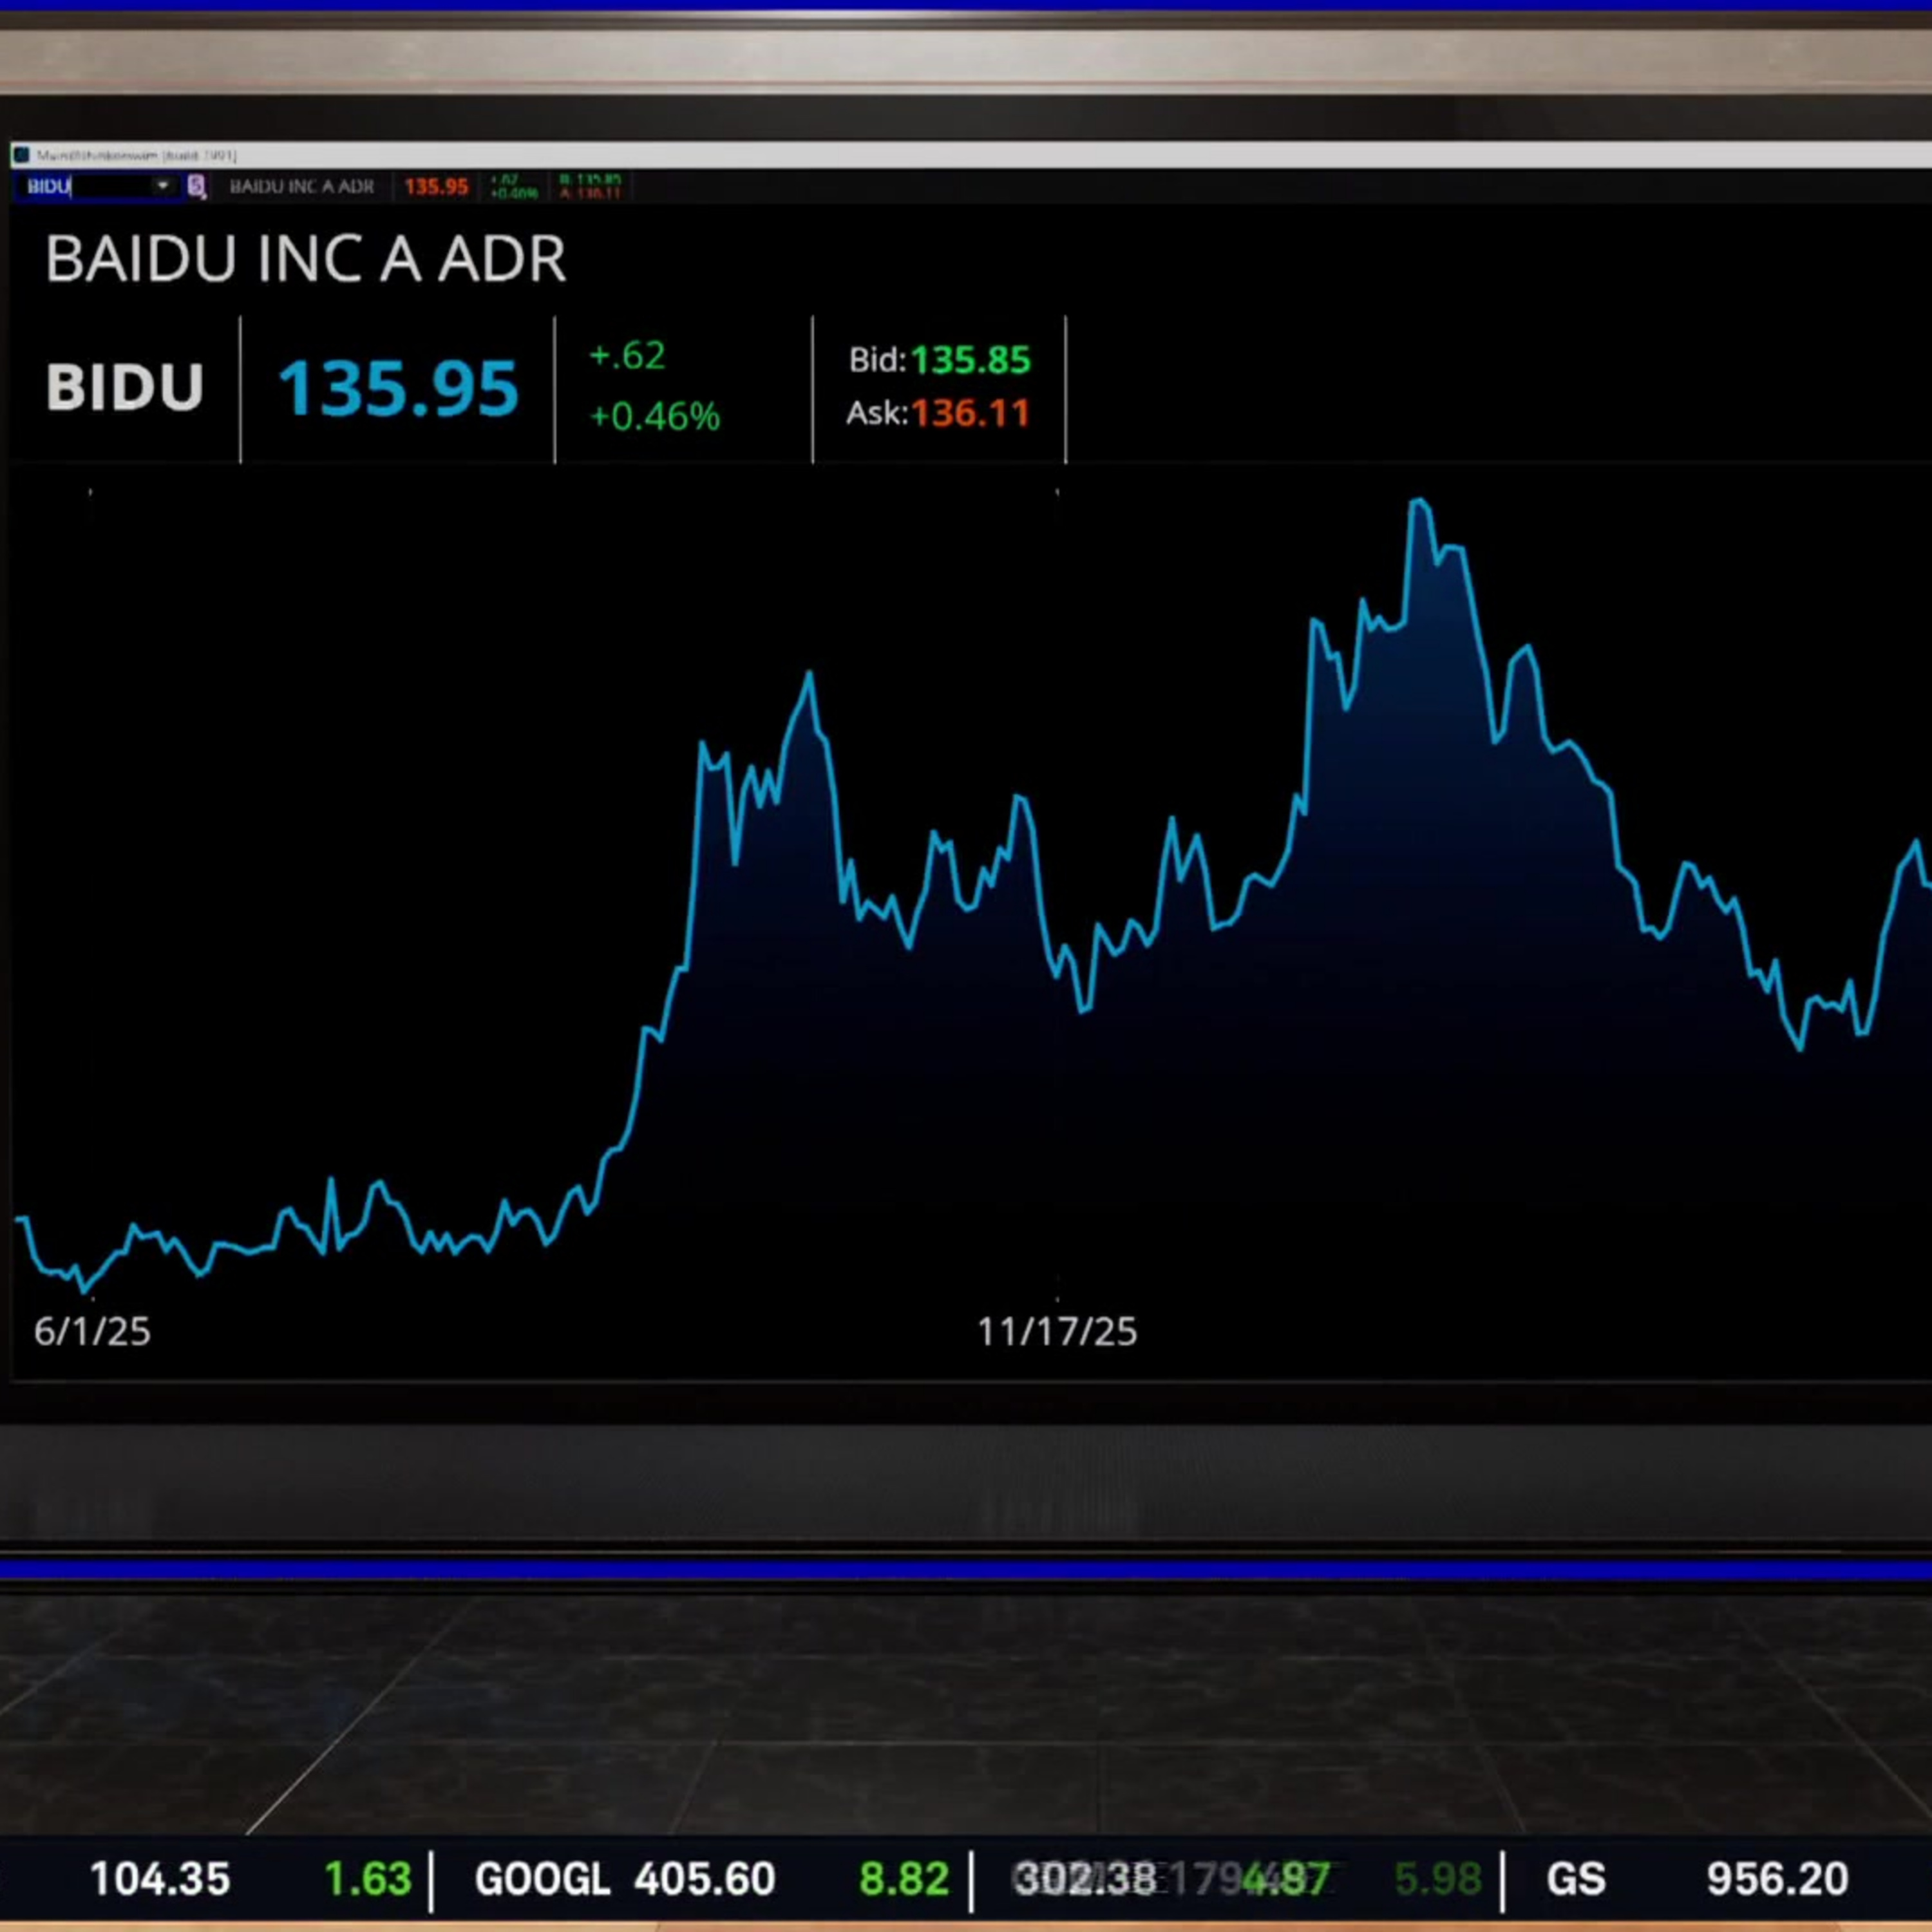Open the purple symbol-link icon beside BIDU field
The width and height of the screenshot is (1932, 1932).
point(196,186)
